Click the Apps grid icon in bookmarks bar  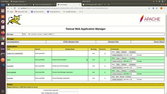coord(8,11)
